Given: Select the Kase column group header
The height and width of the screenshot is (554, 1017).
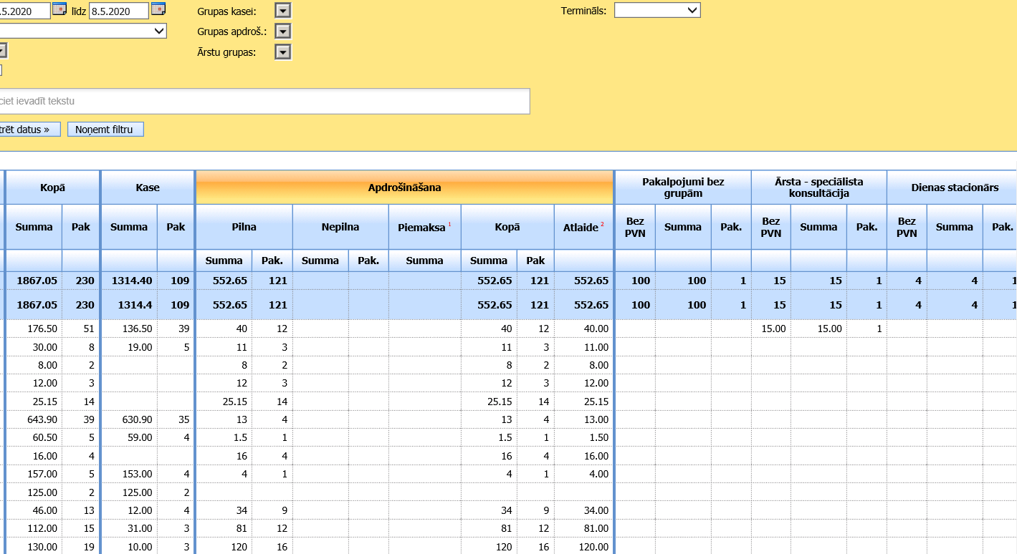Looking at the screenshot, I should [x=148, y=188].
